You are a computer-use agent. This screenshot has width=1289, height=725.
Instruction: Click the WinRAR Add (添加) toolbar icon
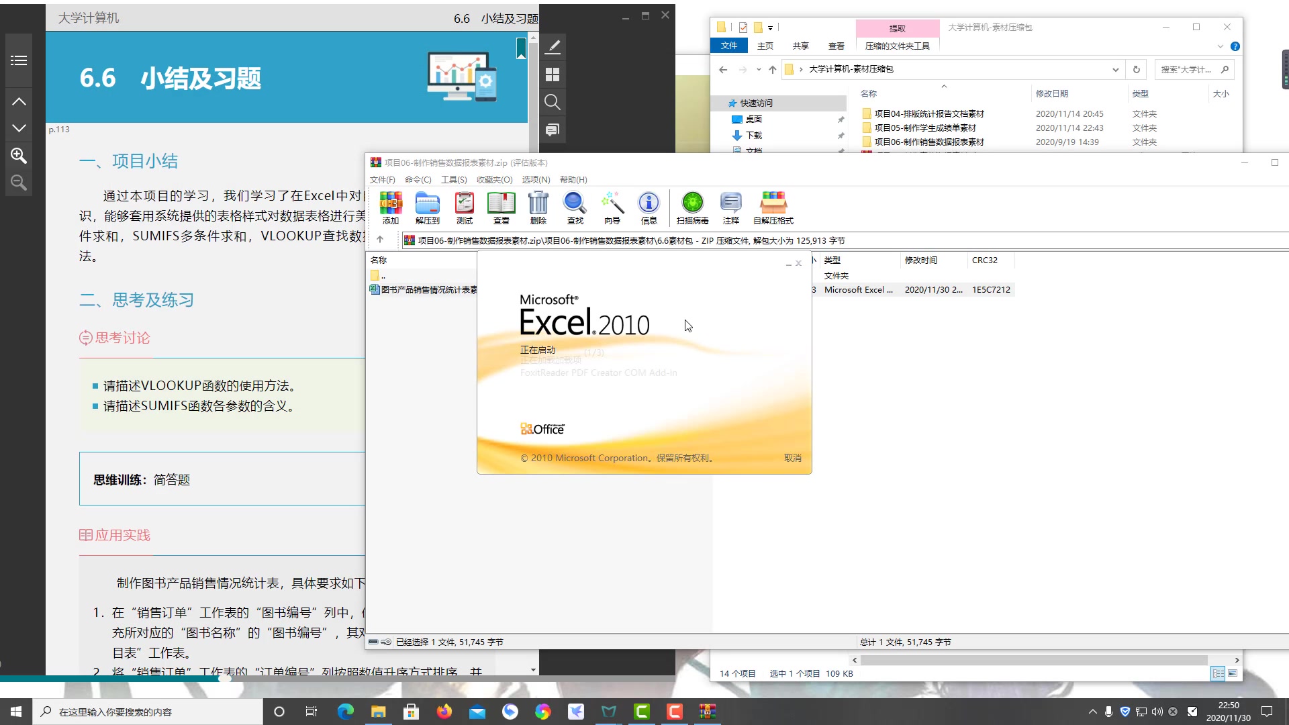(391, 207)
